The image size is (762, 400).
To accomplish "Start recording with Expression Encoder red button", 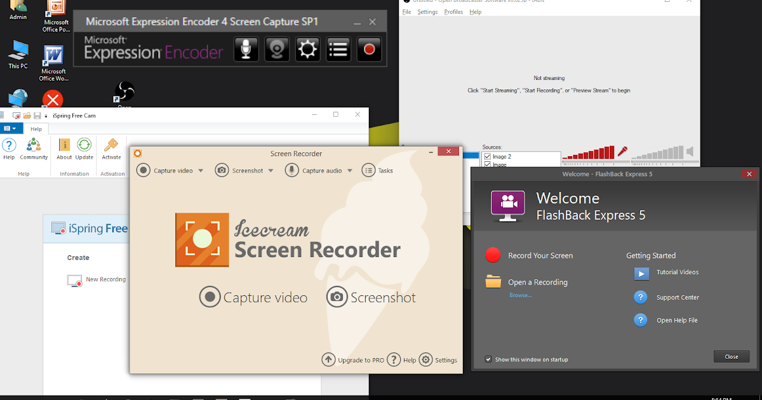I will (370, 50).
